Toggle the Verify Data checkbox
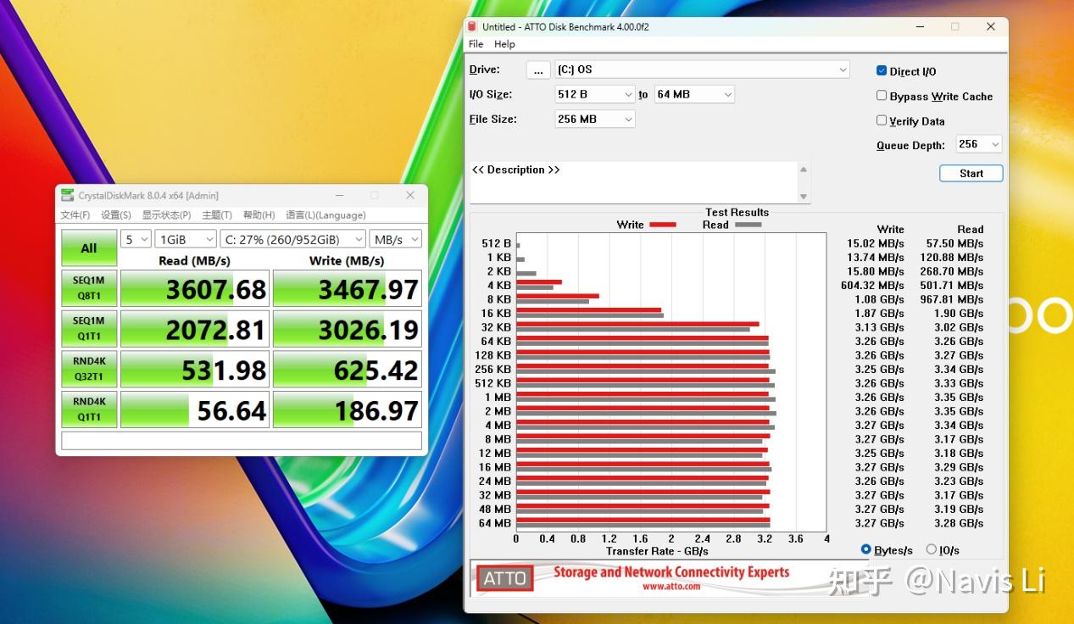1074x624 pixels. point(882,120)
